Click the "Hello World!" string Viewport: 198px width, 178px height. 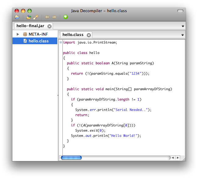(x=123, y=136)
